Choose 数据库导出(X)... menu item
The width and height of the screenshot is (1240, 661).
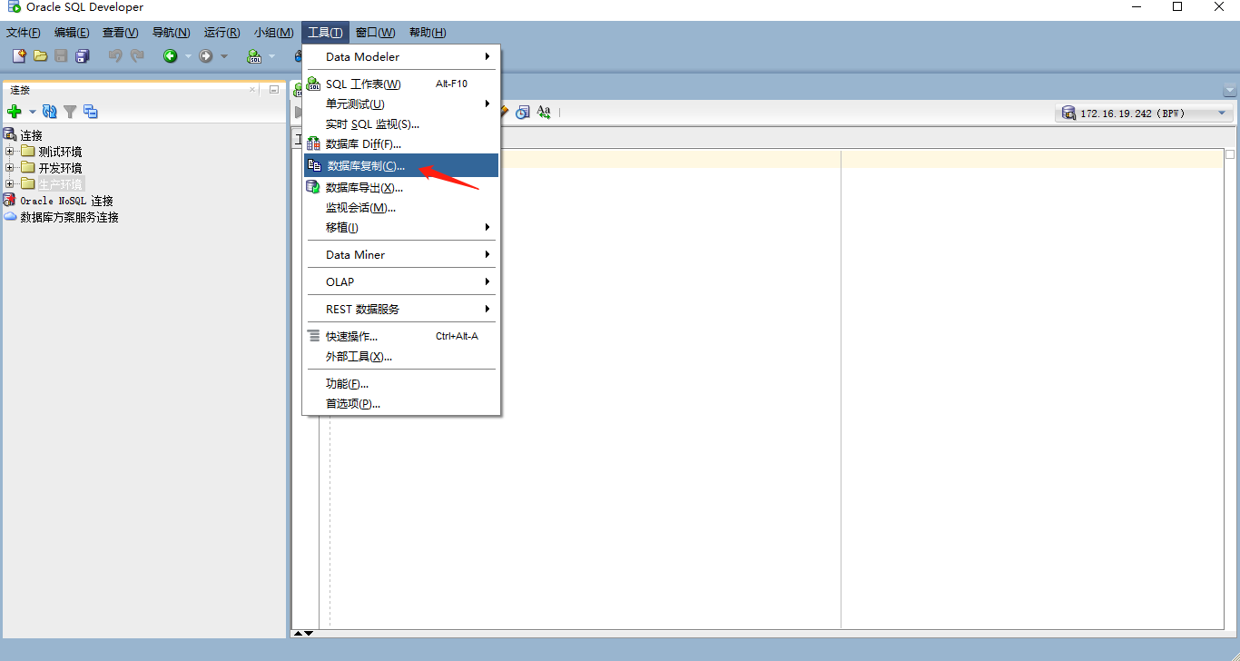(401, 187)
